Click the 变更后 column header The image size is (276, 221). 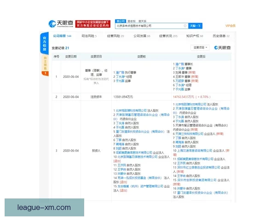pos(201,57)
